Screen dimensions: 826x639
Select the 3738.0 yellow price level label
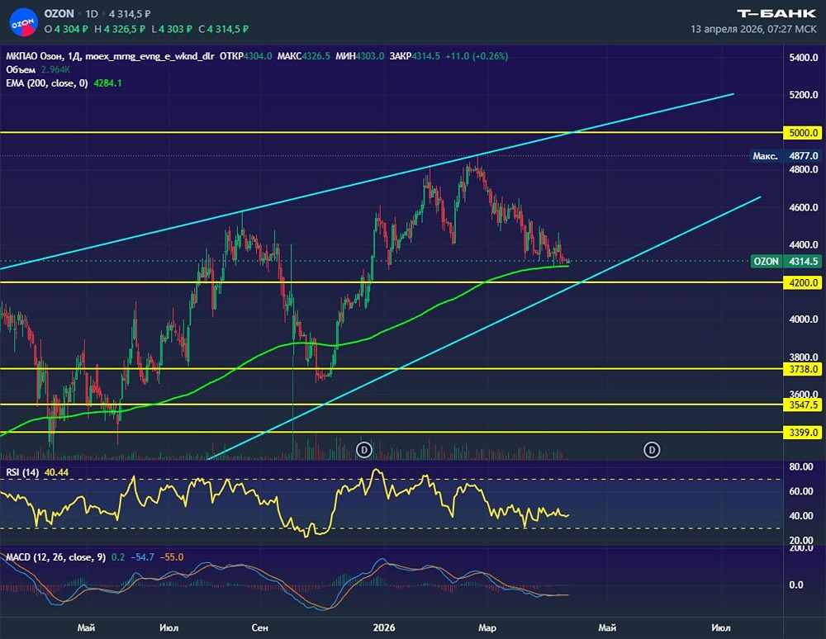click(803, 369)
